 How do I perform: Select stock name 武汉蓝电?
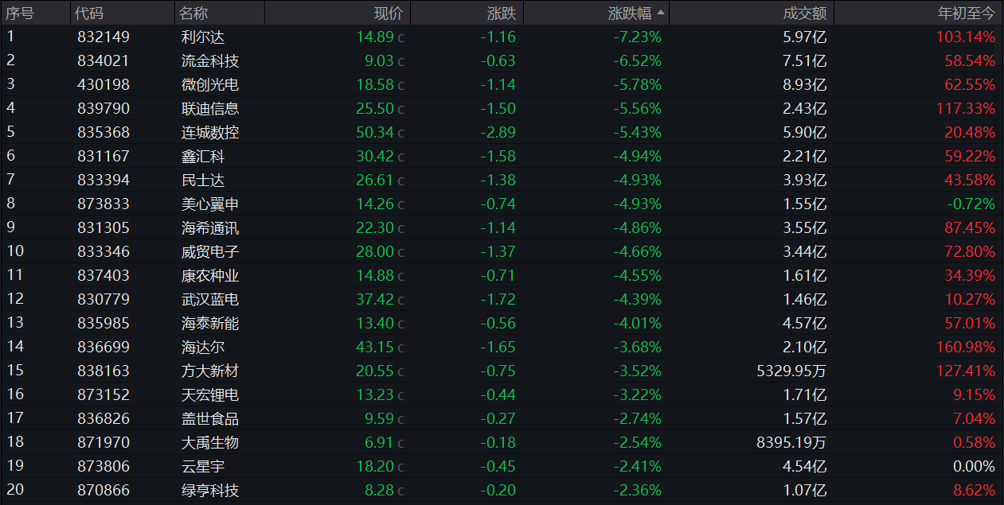210,299
